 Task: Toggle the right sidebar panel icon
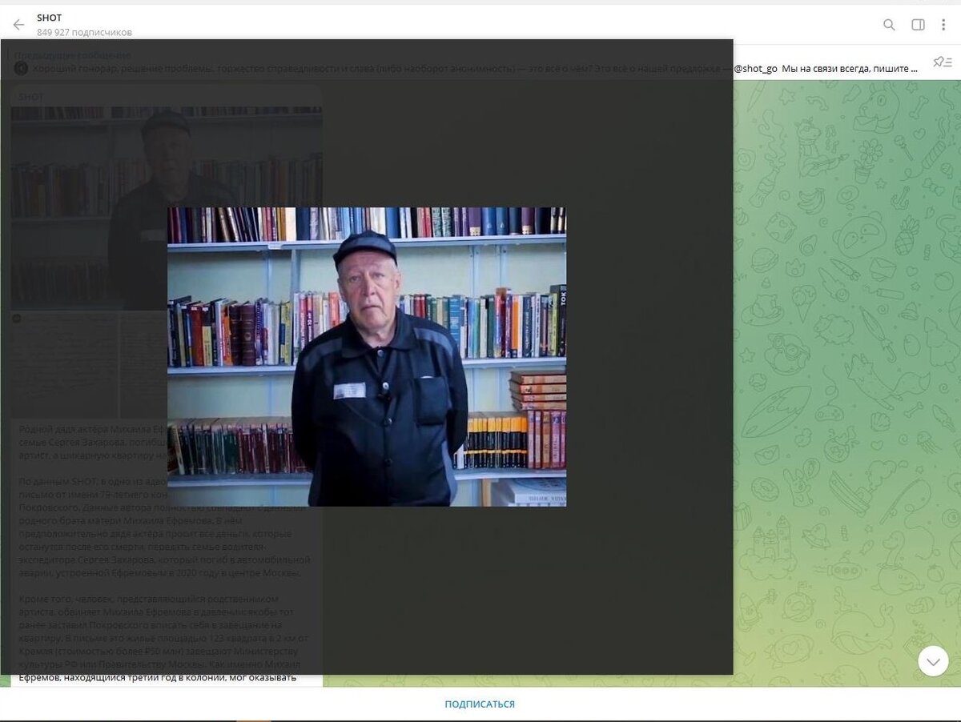point(918,25)
